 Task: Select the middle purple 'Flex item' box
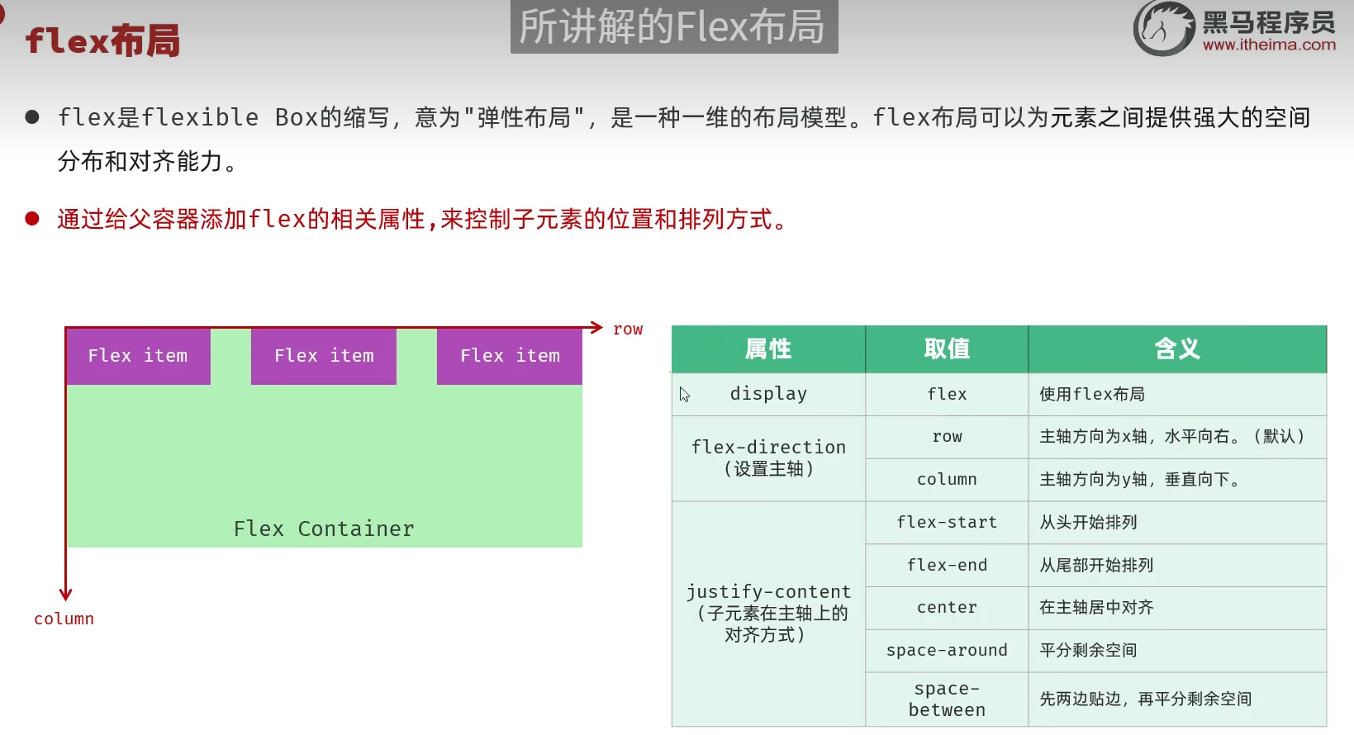click(324, 356)
